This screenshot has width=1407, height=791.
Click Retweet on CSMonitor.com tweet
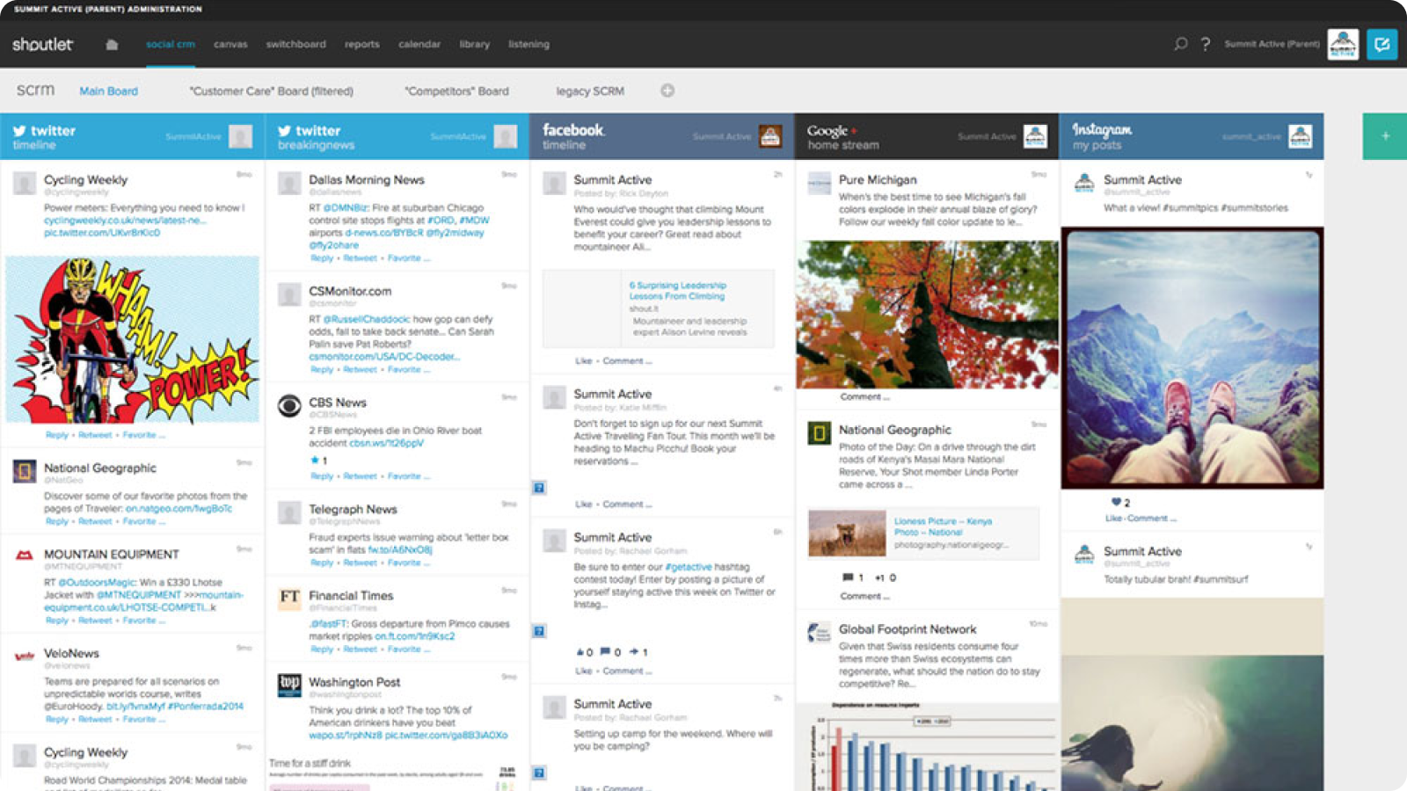[x=360, y=370]
